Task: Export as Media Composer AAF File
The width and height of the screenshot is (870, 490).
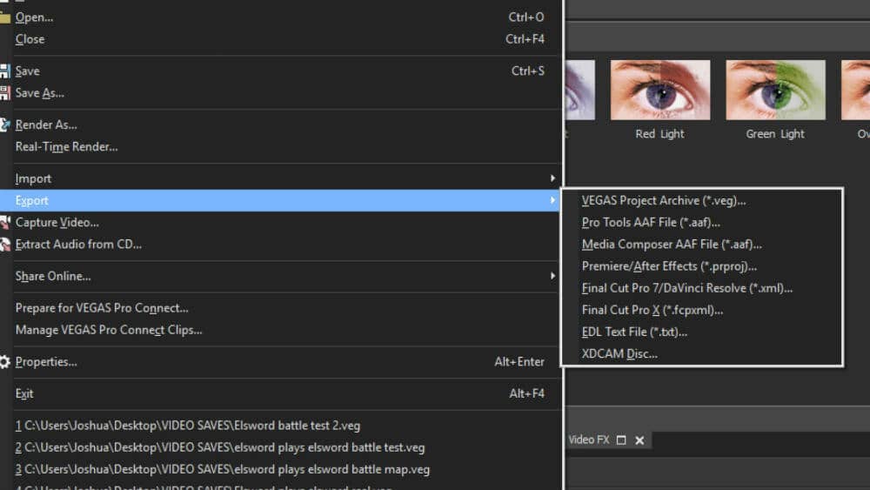Action: tap(702, 245)
